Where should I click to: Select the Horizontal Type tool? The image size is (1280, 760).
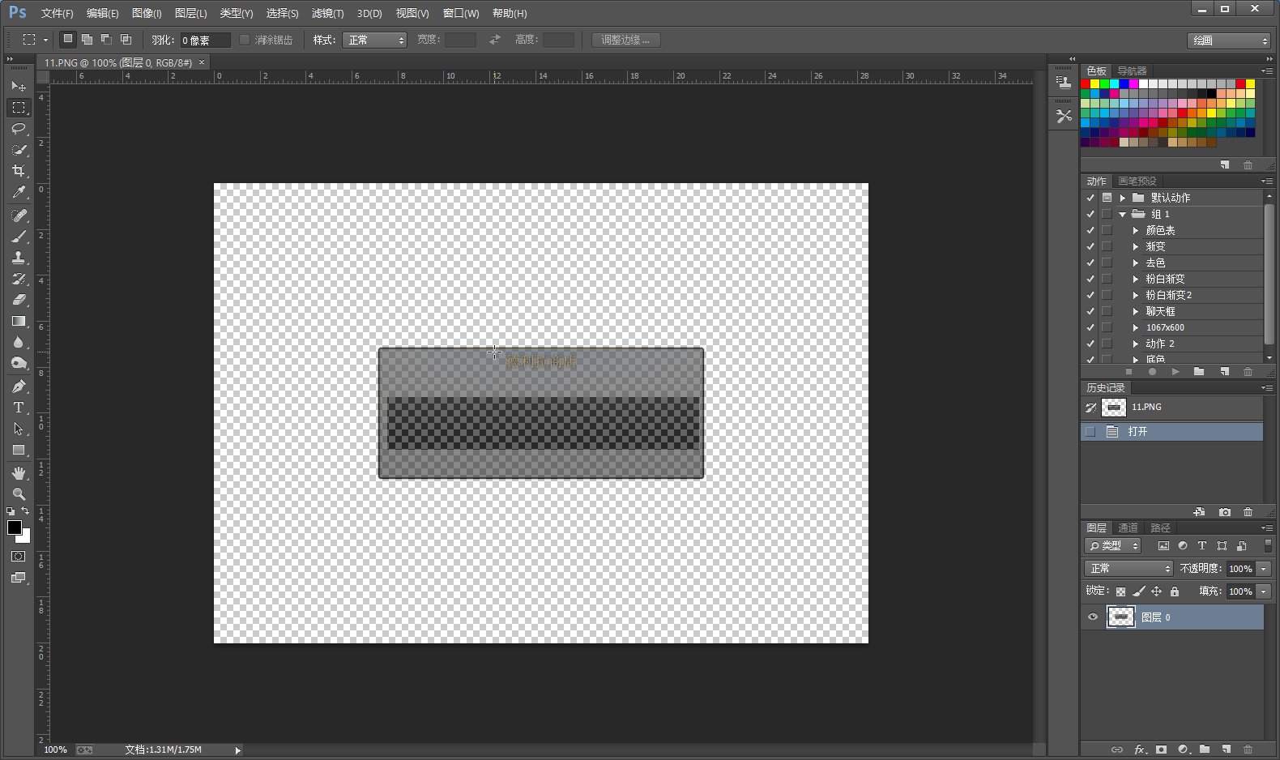coord(18,408)
